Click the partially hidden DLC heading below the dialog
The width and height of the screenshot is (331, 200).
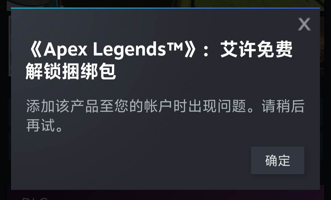[x=35, y=198]
